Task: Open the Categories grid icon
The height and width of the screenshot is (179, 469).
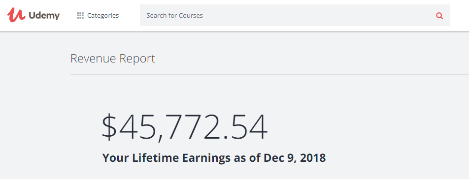Action: 80,16
